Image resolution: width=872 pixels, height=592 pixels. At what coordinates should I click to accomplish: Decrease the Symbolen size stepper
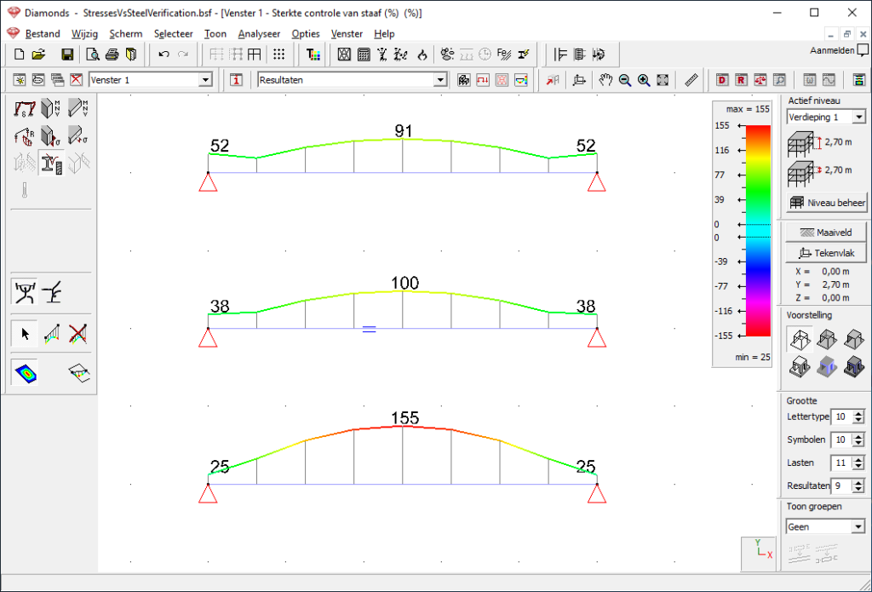(858, 443)
